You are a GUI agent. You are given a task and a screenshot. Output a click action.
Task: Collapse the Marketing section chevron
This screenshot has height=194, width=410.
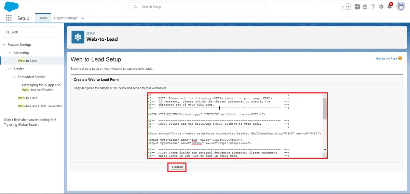[x=10, y=53]
